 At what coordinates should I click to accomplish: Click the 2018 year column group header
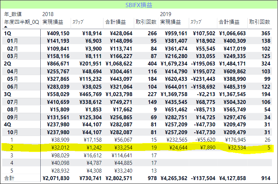48,14
